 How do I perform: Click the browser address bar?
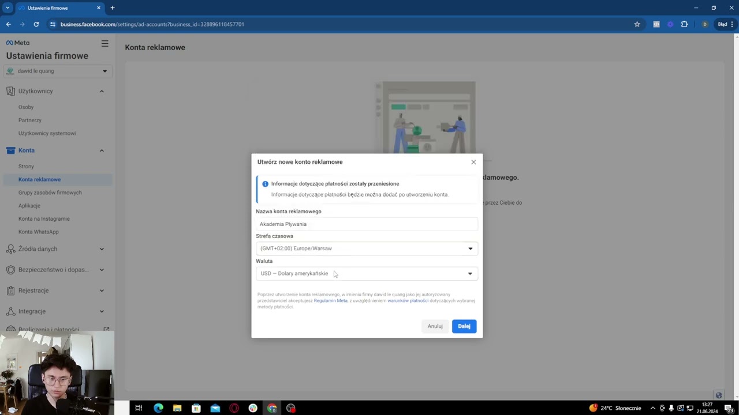pyautogui.click(x=341, y=24)
